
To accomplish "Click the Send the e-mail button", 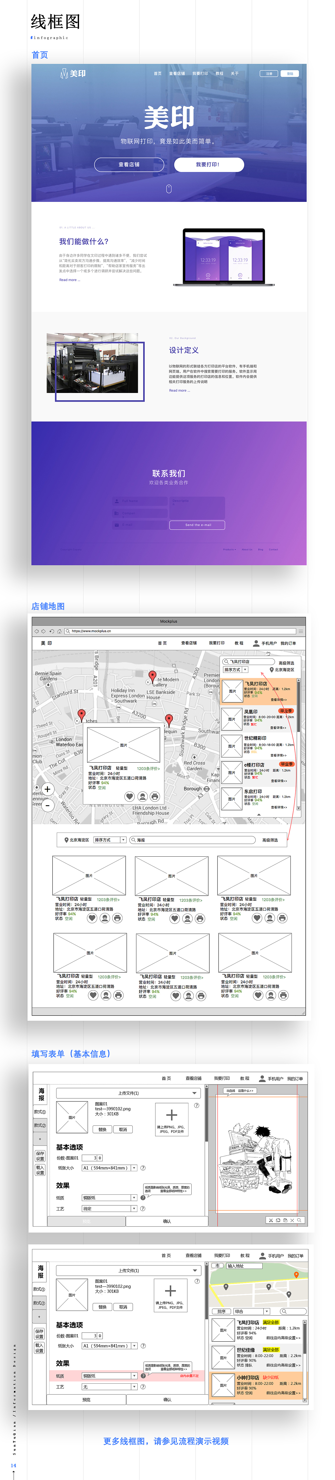I will pos(197,525).
